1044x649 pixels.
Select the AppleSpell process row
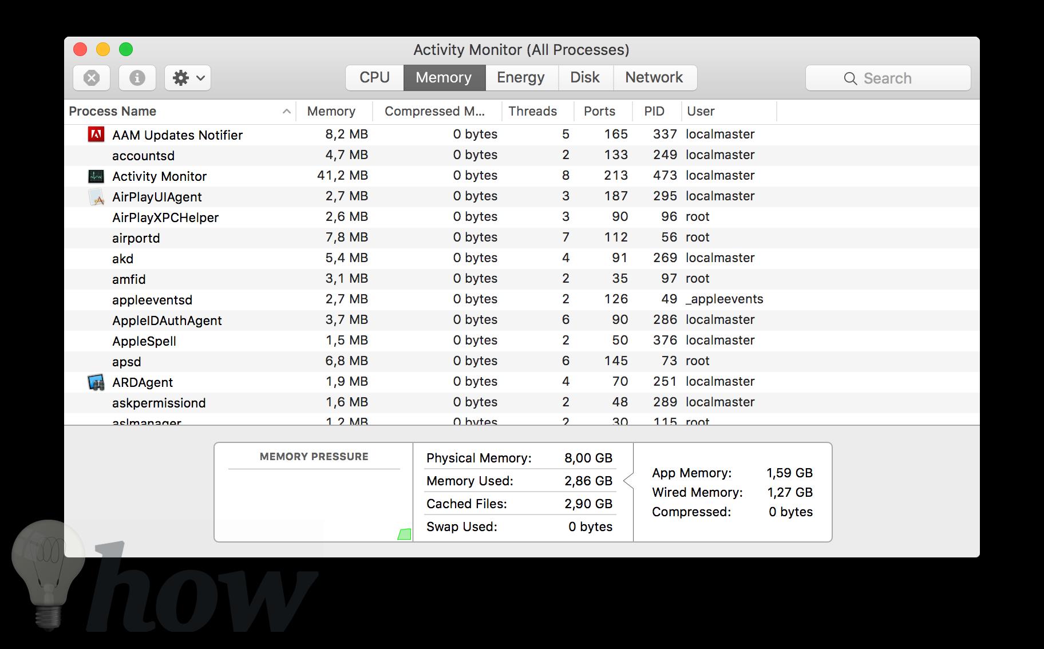click(x=522, y=341)
